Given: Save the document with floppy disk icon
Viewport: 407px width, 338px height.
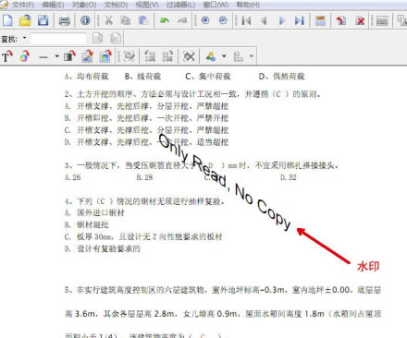Looking at the screenshot, I should 43,20.
